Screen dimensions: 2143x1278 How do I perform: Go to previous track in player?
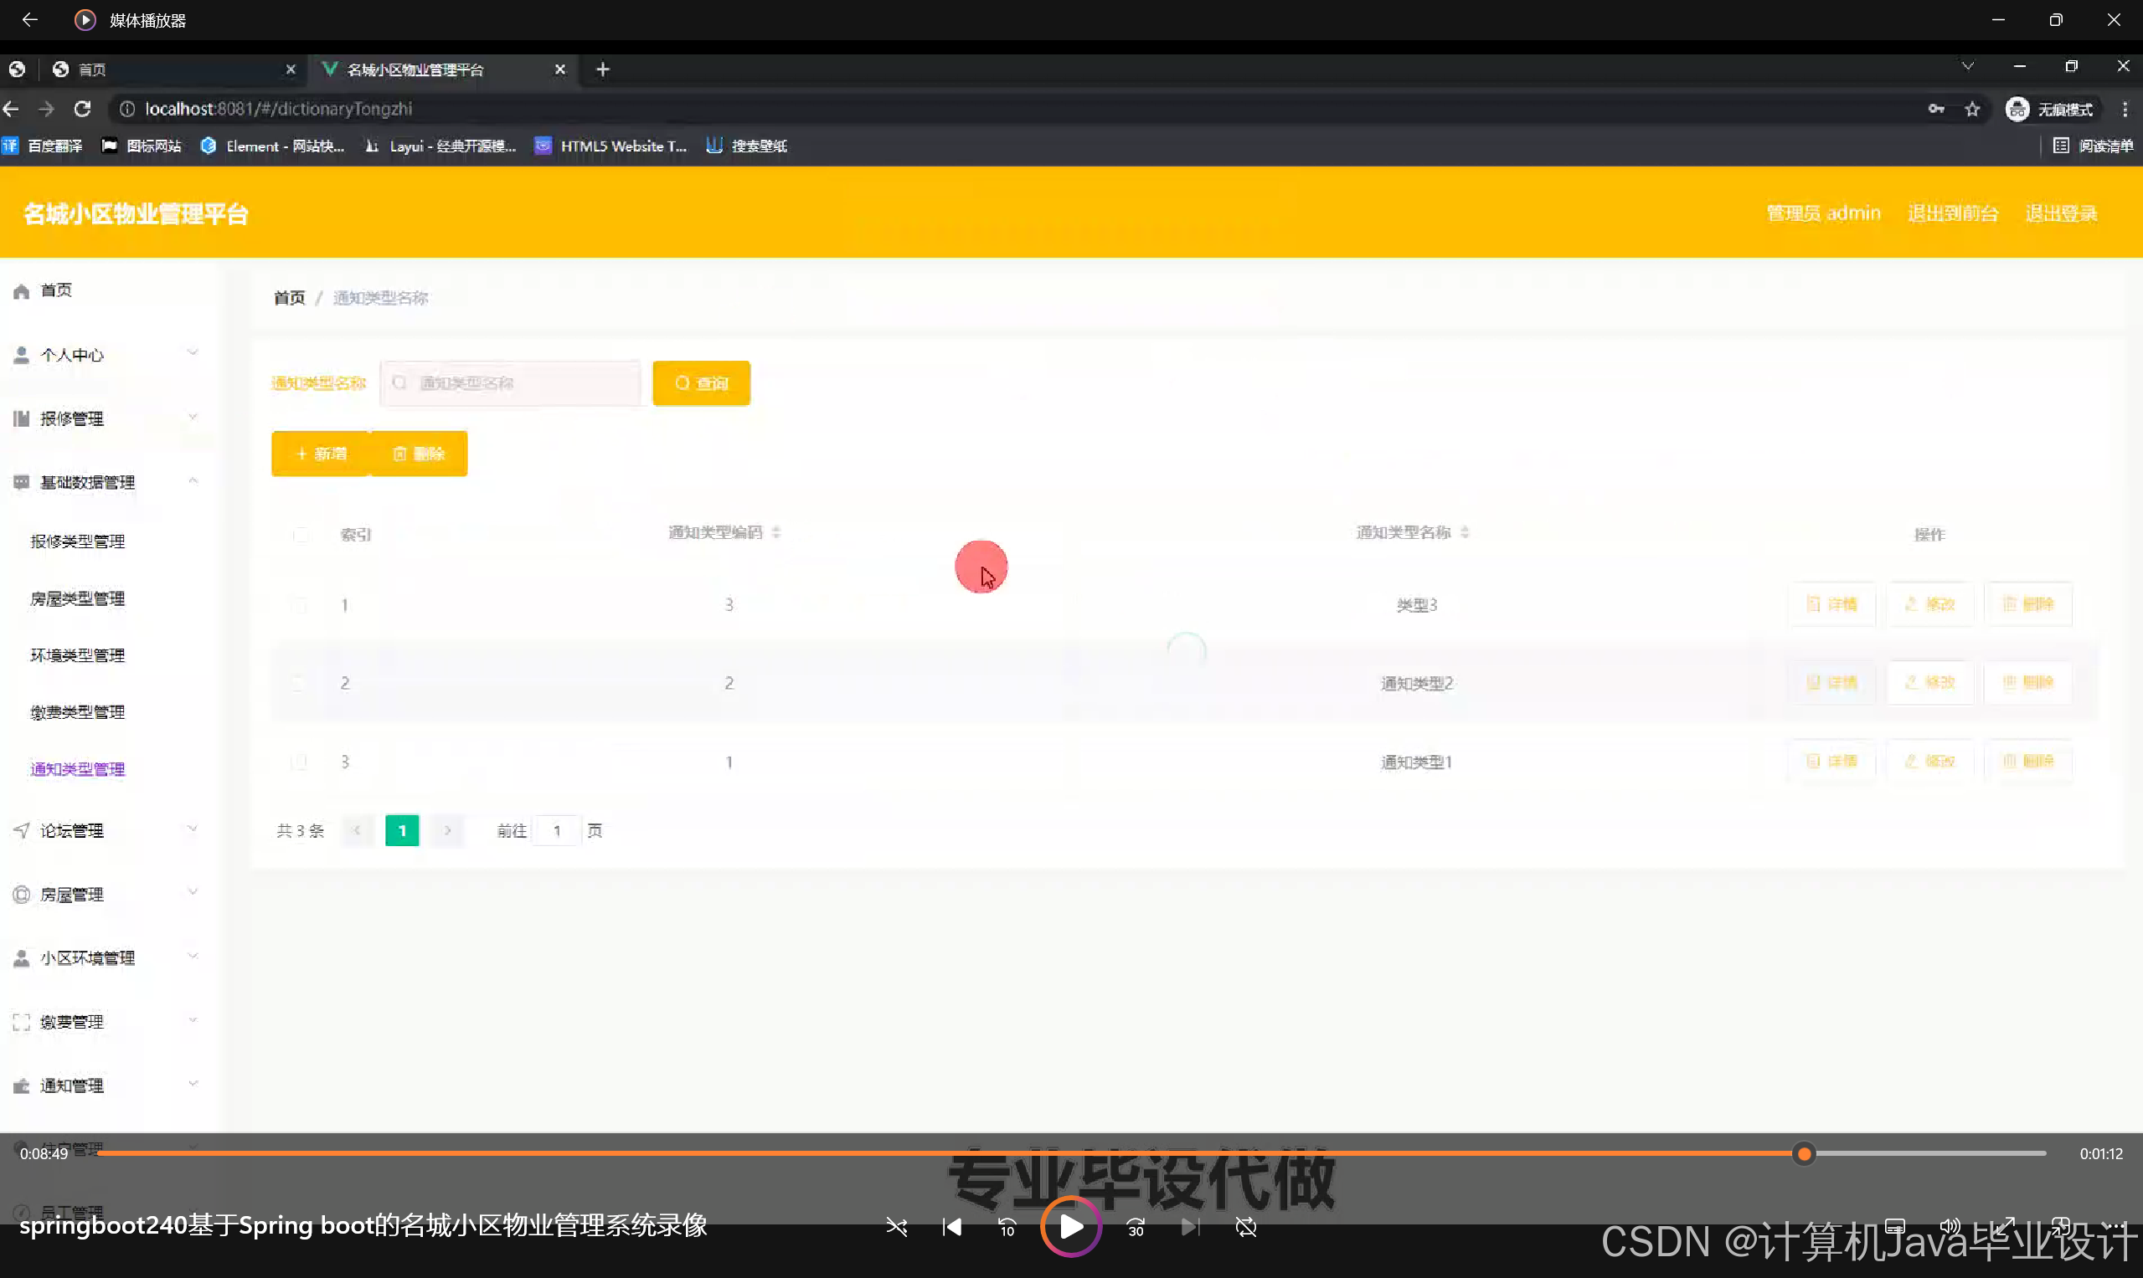click(x=951, y=1227)
